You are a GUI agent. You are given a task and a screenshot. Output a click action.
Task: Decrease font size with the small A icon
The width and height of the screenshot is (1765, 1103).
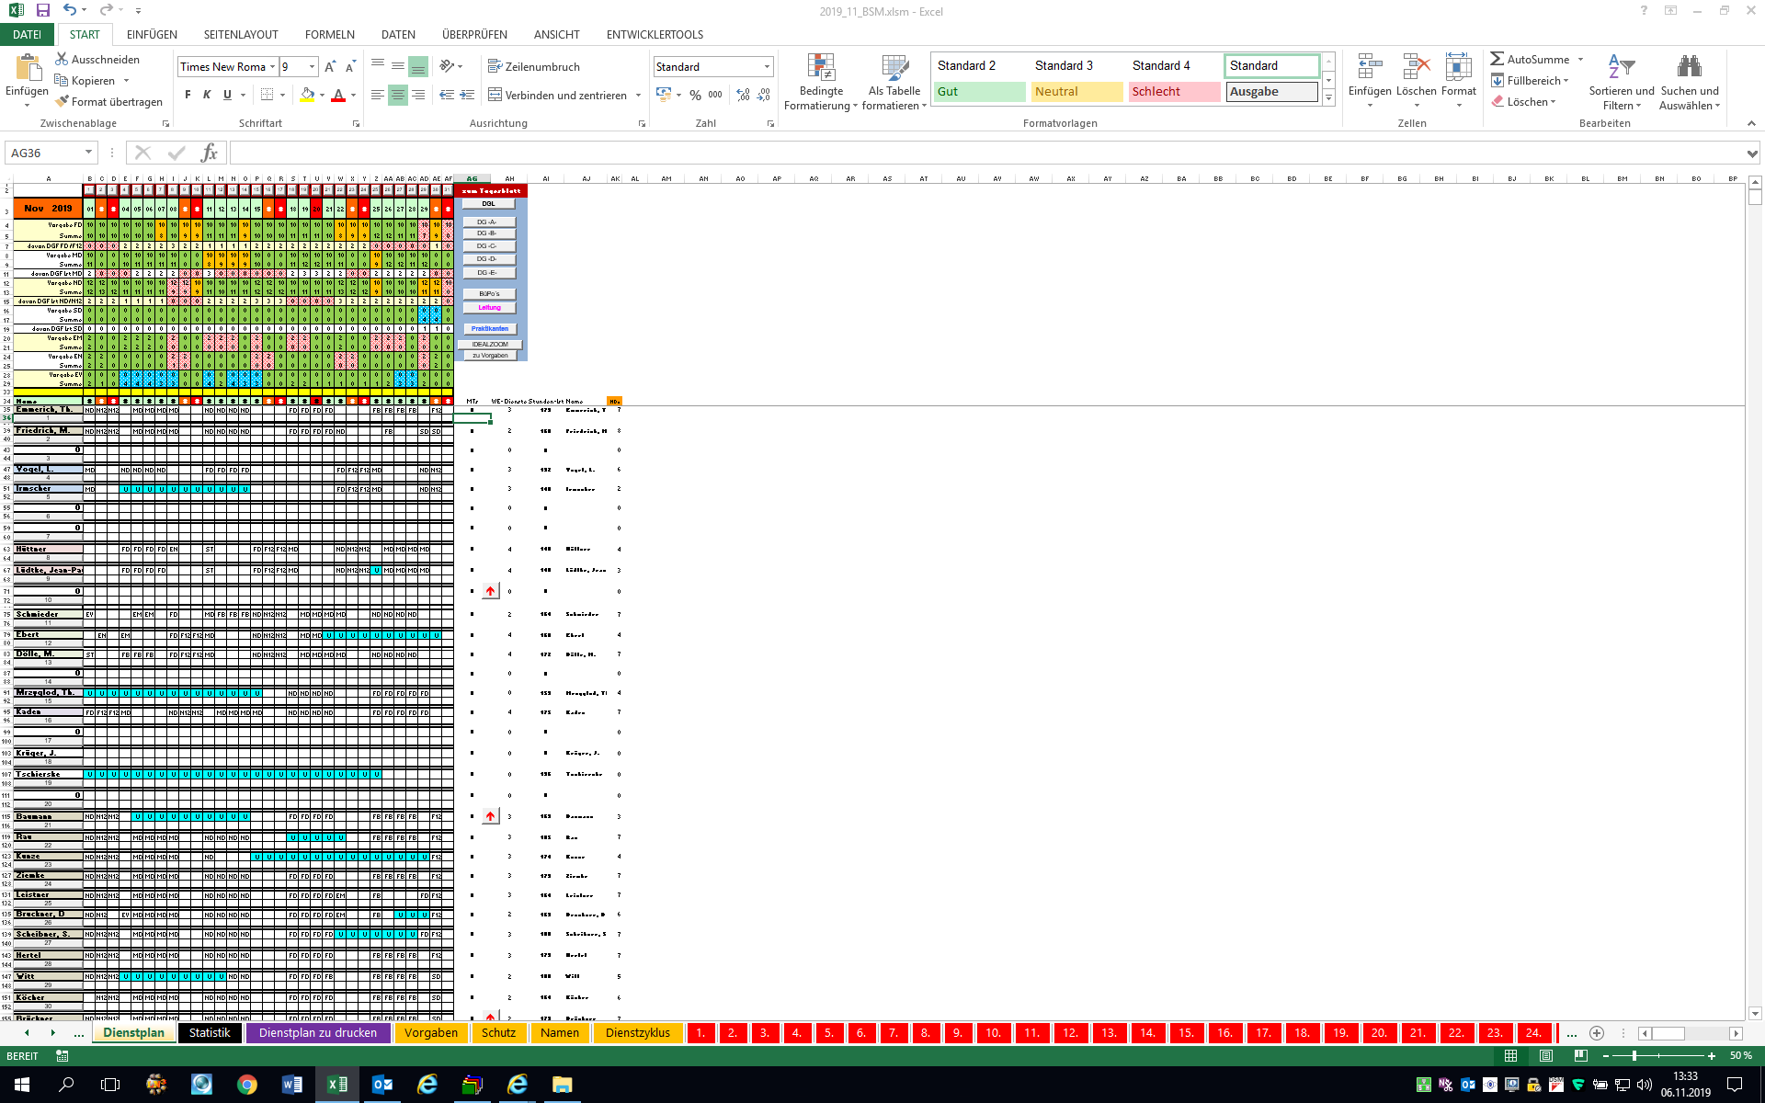[x=350, y=66]
